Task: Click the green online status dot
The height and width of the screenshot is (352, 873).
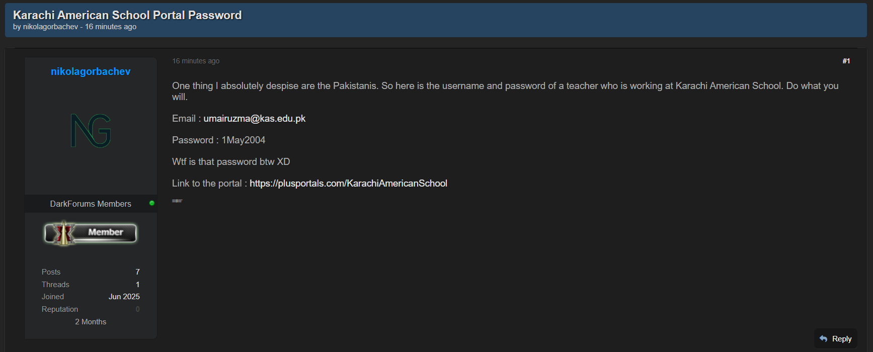Action: click(152, 203)
